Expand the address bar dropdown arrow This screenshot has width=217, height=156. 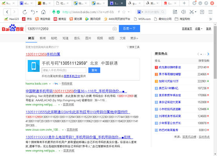[x=129, y=12]
